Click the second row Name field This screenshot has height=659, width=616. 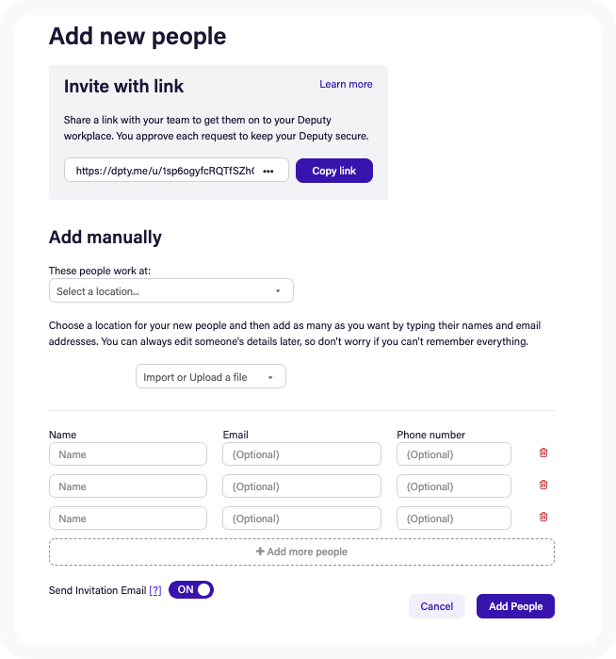pyautogui.click(x=127, y=486)
